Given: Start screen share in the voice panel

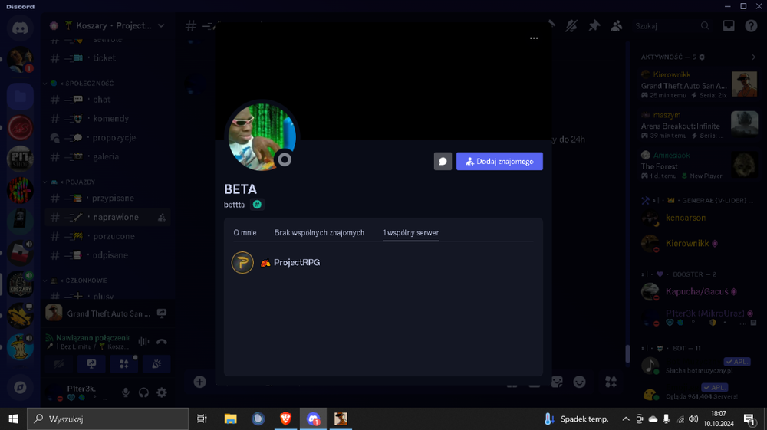Looking at the screenshot, I should tap(91, 364).
